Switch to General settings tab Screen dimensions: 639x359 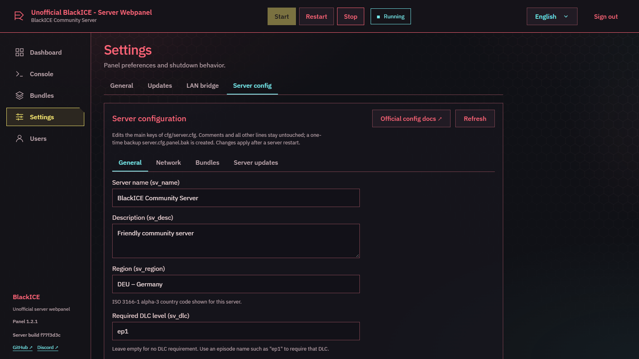(x=122, y=86)
